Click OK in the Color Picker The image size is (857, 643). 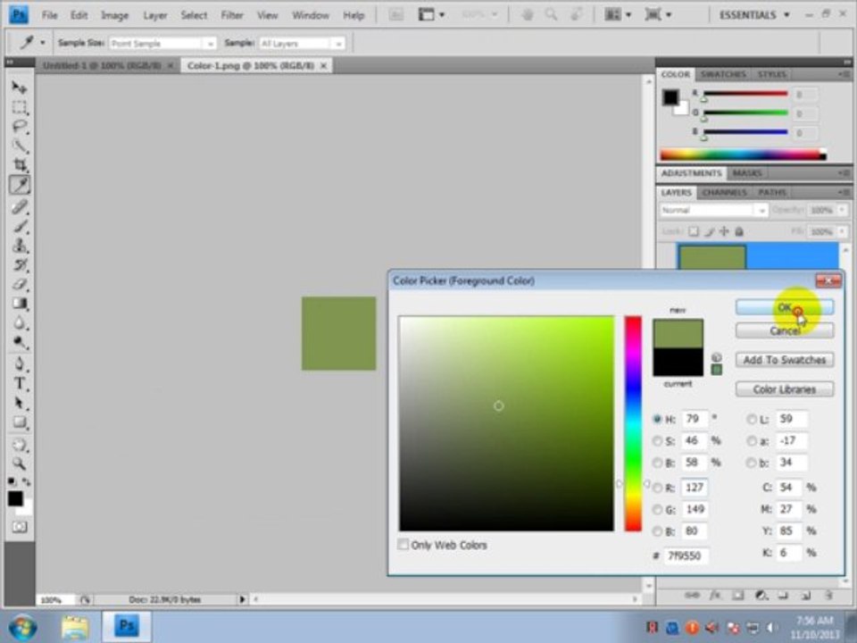785,307
